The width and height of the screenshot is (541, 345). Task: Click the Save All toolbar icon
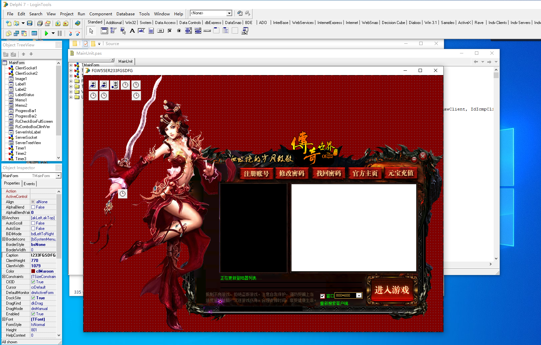tap(40, 23)
